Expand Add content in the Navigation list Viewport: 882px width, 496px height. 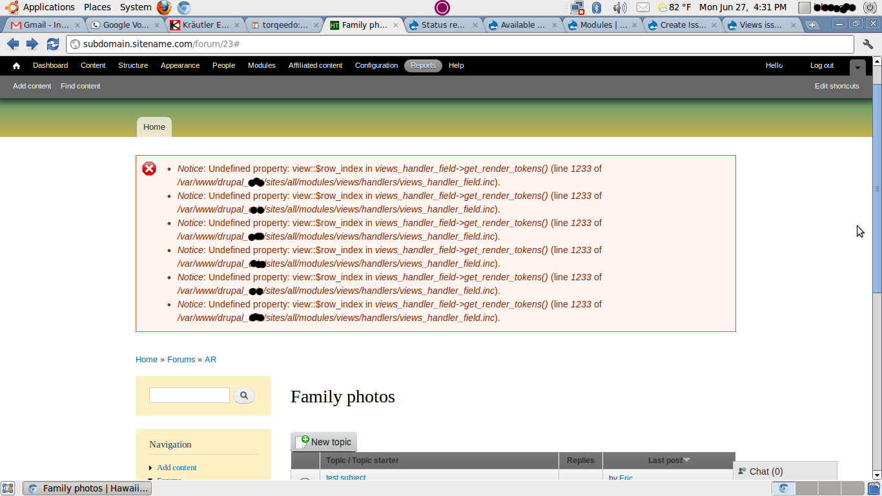(150, 467)
